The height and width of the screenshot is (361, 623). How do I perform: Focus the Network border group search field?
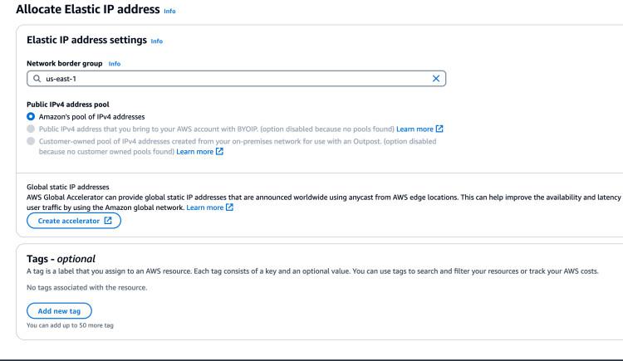[233, 79]
